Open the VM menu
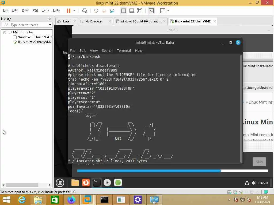 coord(35,10)
